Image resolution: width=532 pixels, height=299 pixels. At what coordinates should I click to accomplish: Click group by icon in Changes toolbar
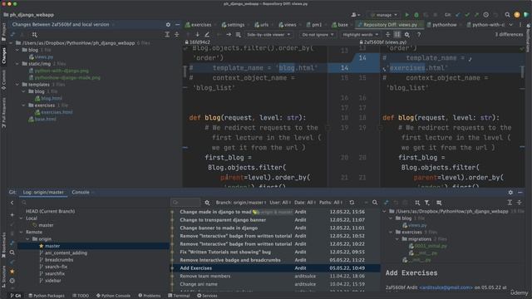pos(34,35)
